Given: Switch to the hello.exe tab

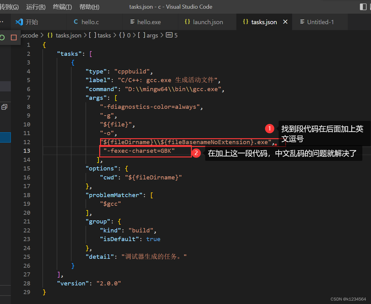Looking at the screenshot, I should point(150,22).
